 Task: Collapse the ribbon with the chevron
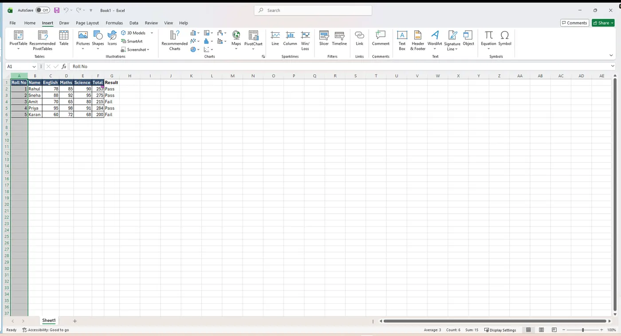(611, 55)
